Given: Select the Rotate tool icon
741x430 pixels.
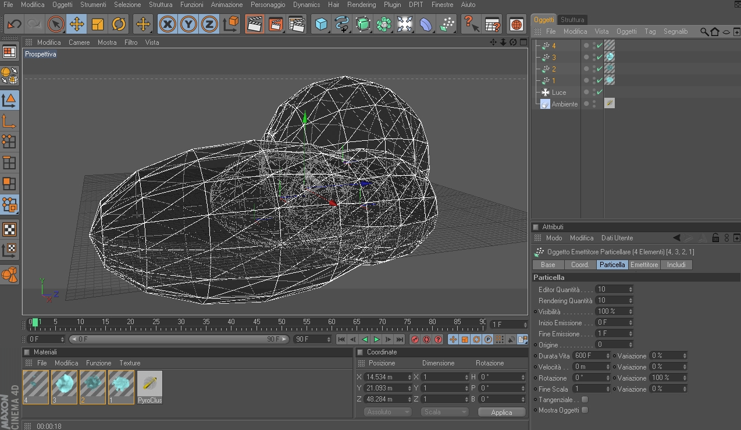Looking at the screenshot, I should click(x=119, y=24).
